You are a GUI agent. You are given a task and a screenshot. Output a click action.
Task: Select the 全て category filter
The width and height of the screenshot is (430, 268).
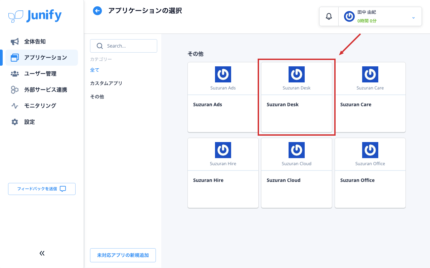(95, 70)
